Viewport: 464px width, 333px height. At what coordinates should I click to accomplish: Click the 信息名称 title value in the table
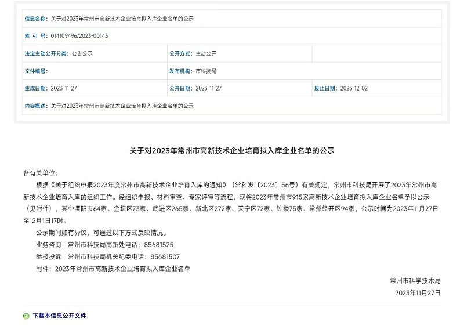tap(122, 19)
